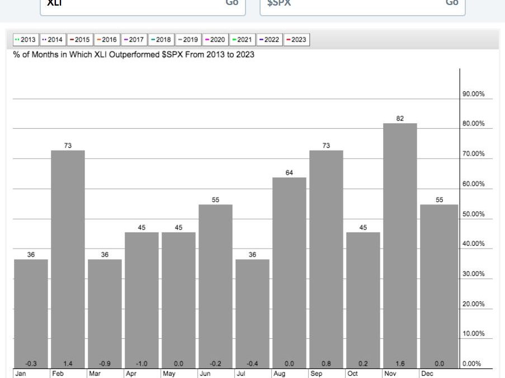Toggle the 2016 year series

[107, 40]
